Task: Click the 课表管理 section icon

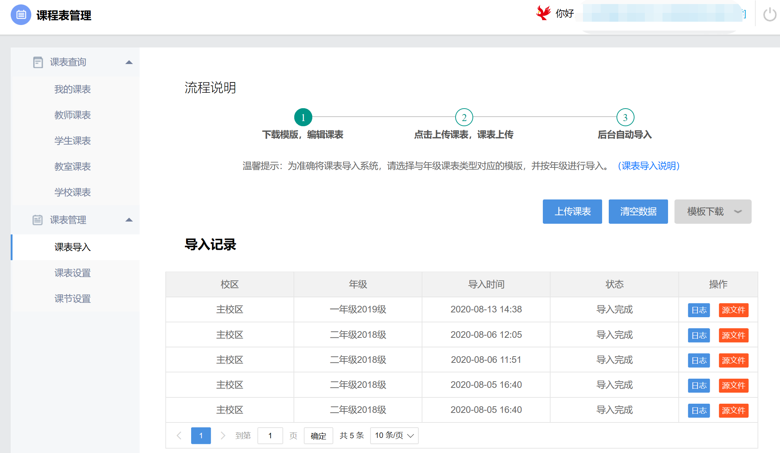Action: (38, 220)
